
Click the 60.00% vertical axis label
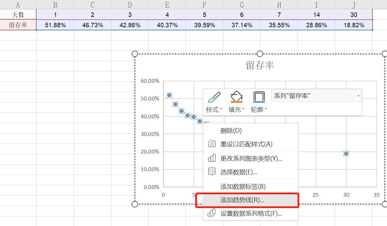pyautogui.click(x=150, y=81)
